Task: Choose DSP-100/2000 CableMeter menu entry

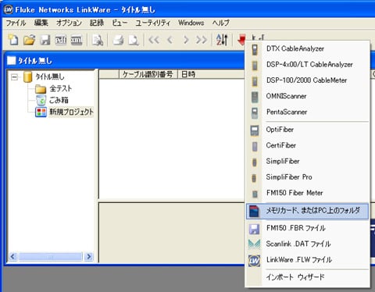Action: [x=308, y=80]
